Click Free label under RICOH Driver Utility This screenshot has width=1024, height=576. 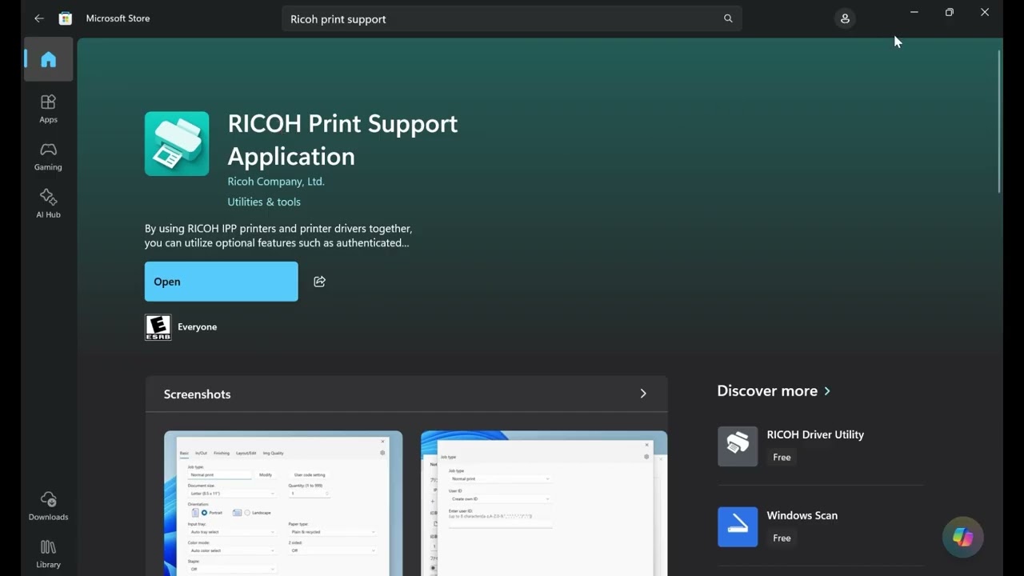click(782, 458)
